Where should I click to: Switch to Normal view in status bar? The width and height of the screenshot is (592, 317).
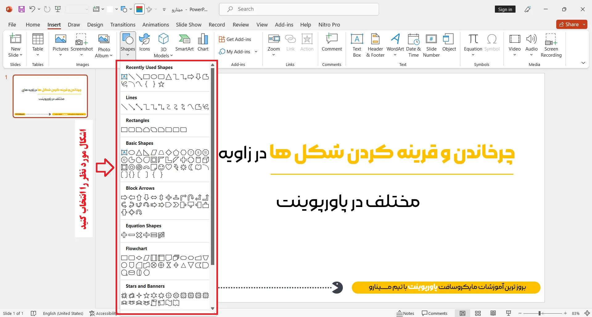pyautogui.click(x=462, y=313)
